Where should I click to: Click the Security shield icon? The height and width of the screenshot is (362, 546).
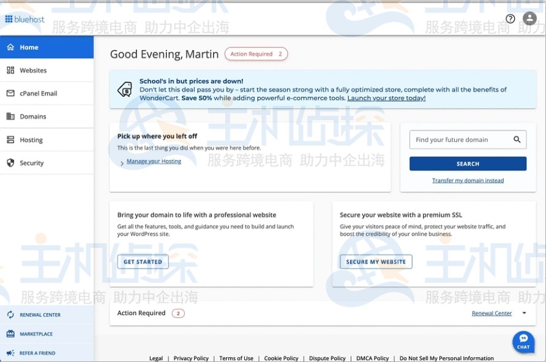[10, 163]
